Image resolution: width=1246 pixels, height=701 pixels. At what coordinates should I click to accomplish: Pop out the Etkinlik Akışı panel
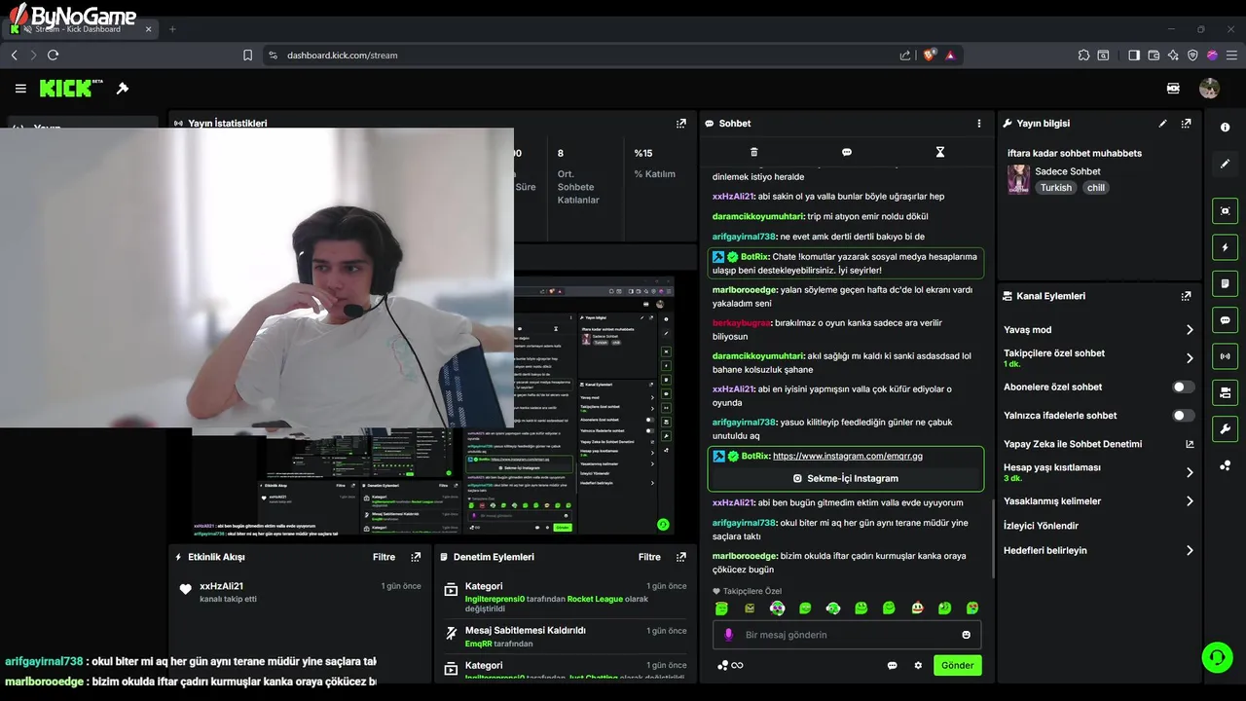[416, 557]
